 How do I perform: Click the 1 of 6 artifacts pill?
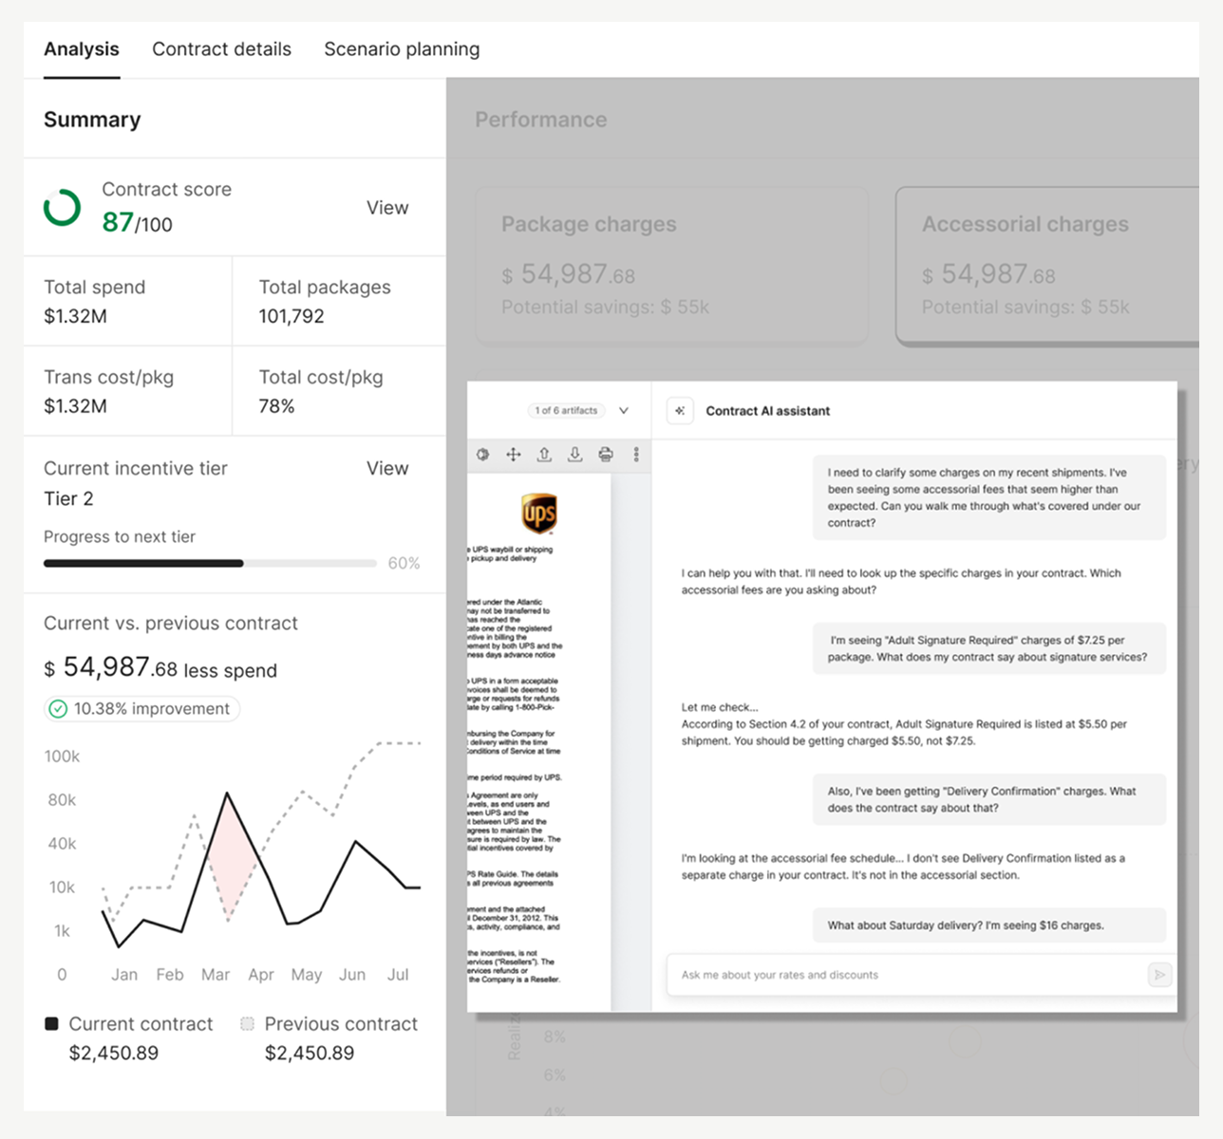[566, 411]
